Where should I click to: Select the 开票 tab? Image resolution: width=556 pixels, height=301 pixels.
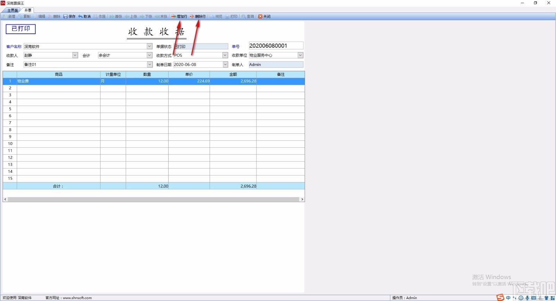(x=28, y=10)
